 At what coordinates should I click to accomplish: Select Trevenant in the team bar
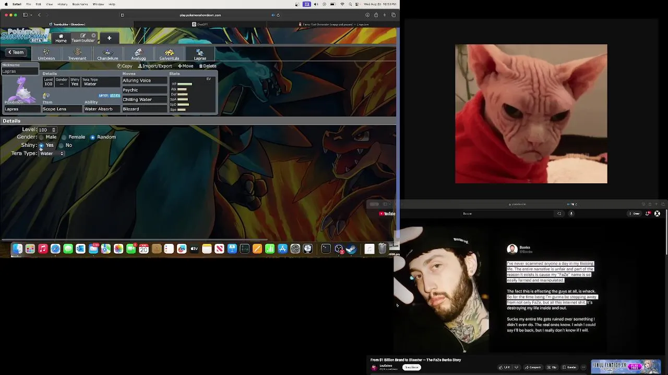click(x=77, y=54)
